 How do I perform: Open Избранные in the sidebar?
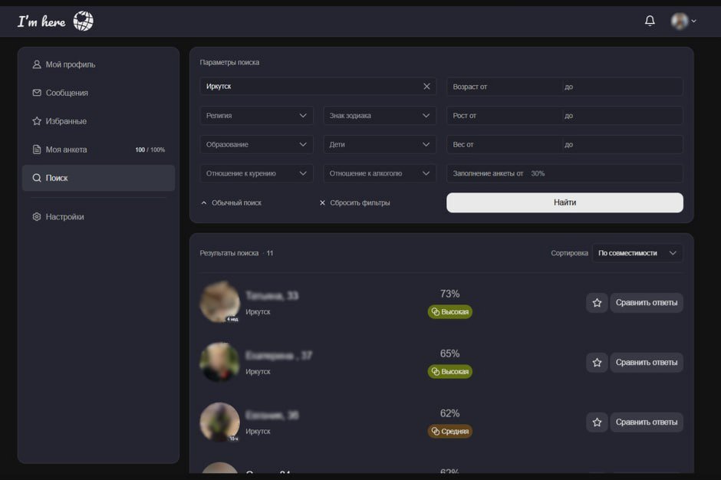tap(98, 121)
